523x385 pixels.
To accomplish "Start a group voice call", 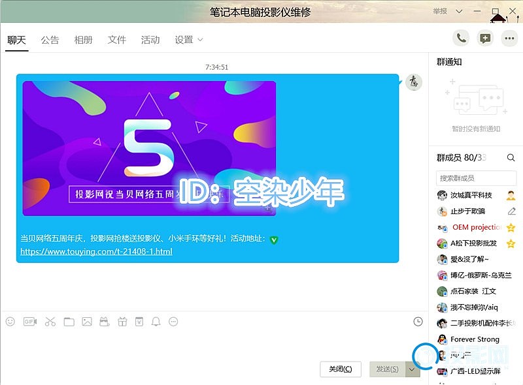I will [461, 38].
